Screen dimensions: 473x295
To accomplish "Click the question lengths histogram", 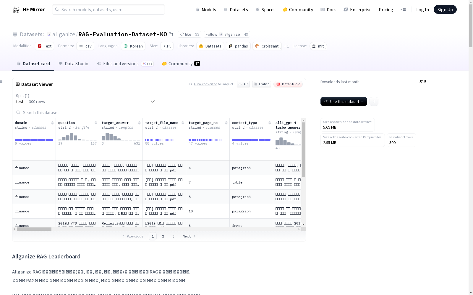I will [x=77, y=136].
